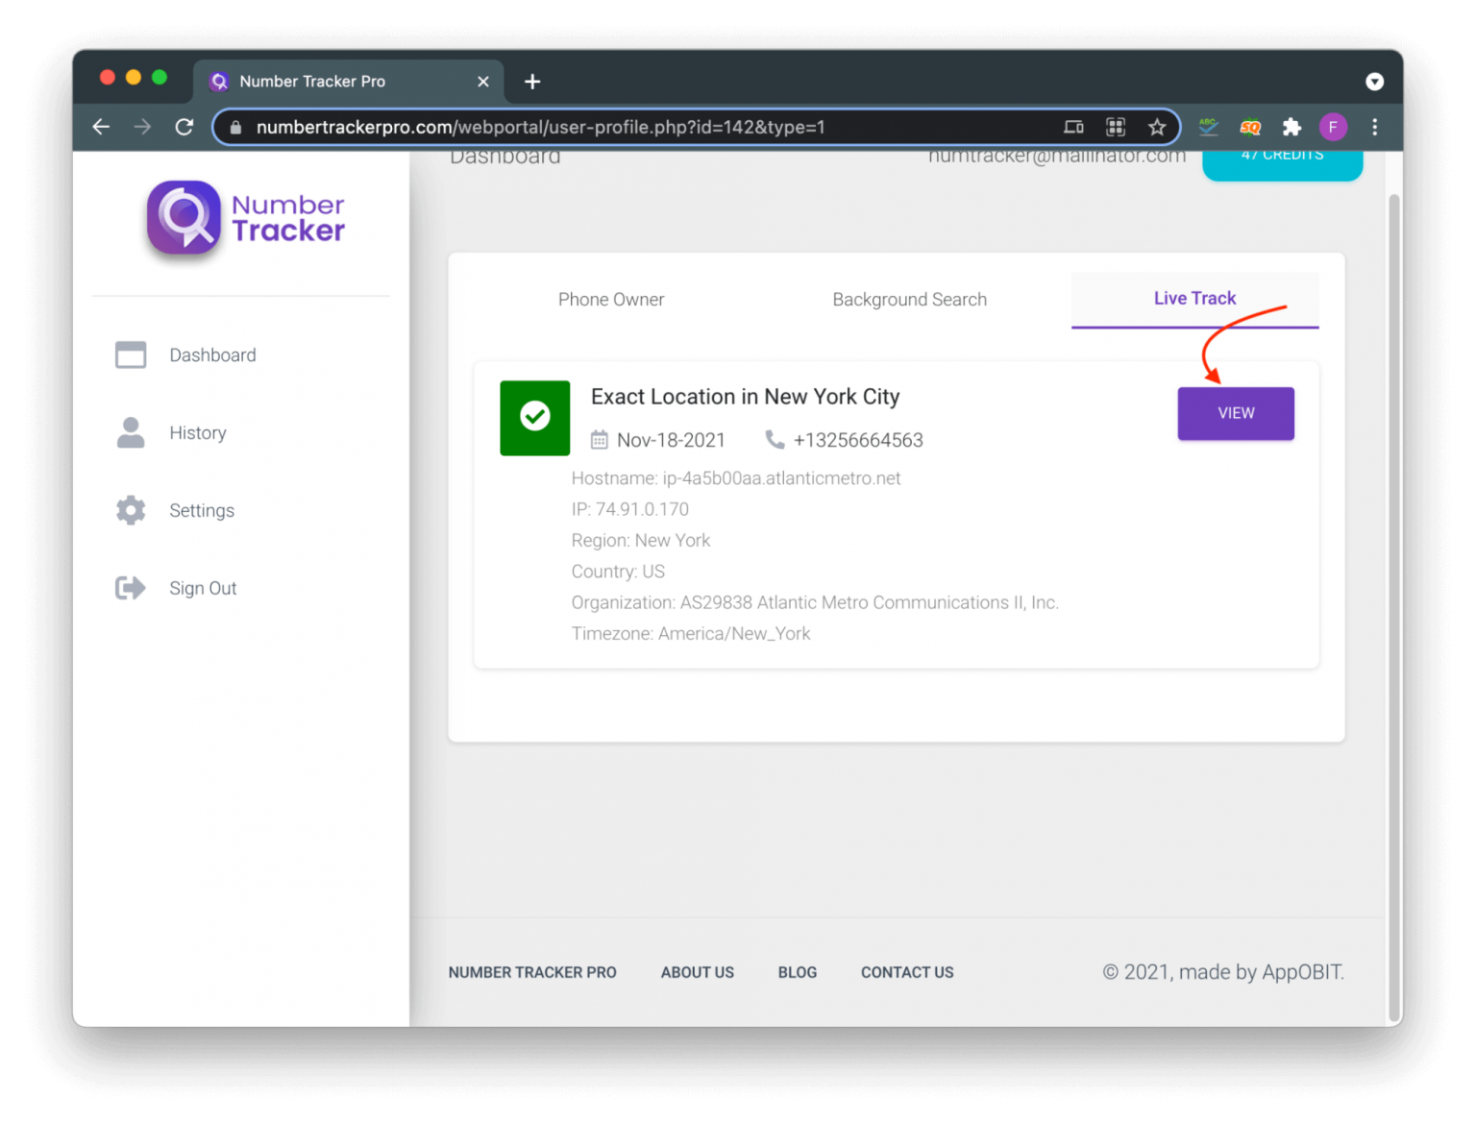The image size is (1476, 1123).
Task: Open the Settings gear icon
Action: [131, 510]
